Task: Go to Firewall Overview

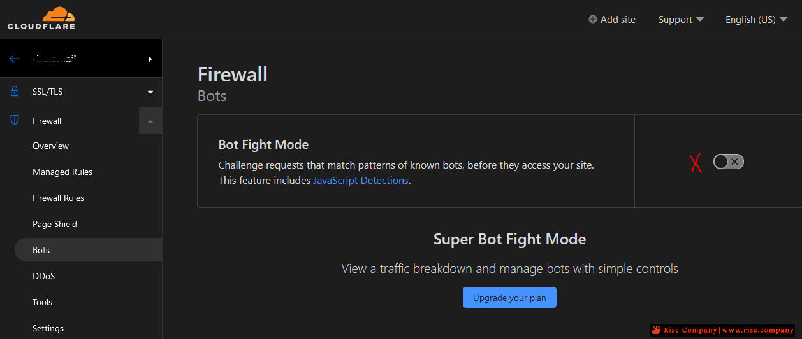Action: (50, 146)
